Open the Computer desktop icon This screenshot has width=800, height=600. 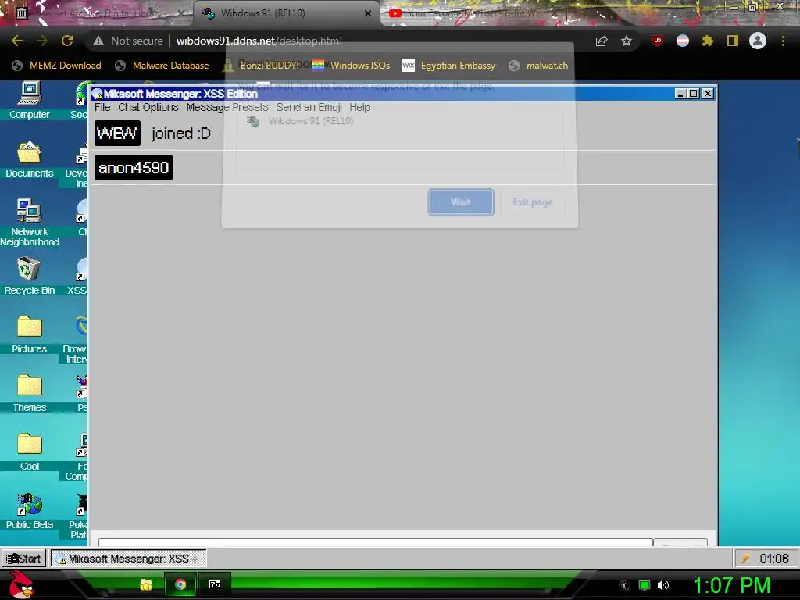pyautogui.click(x=30, y=101)
